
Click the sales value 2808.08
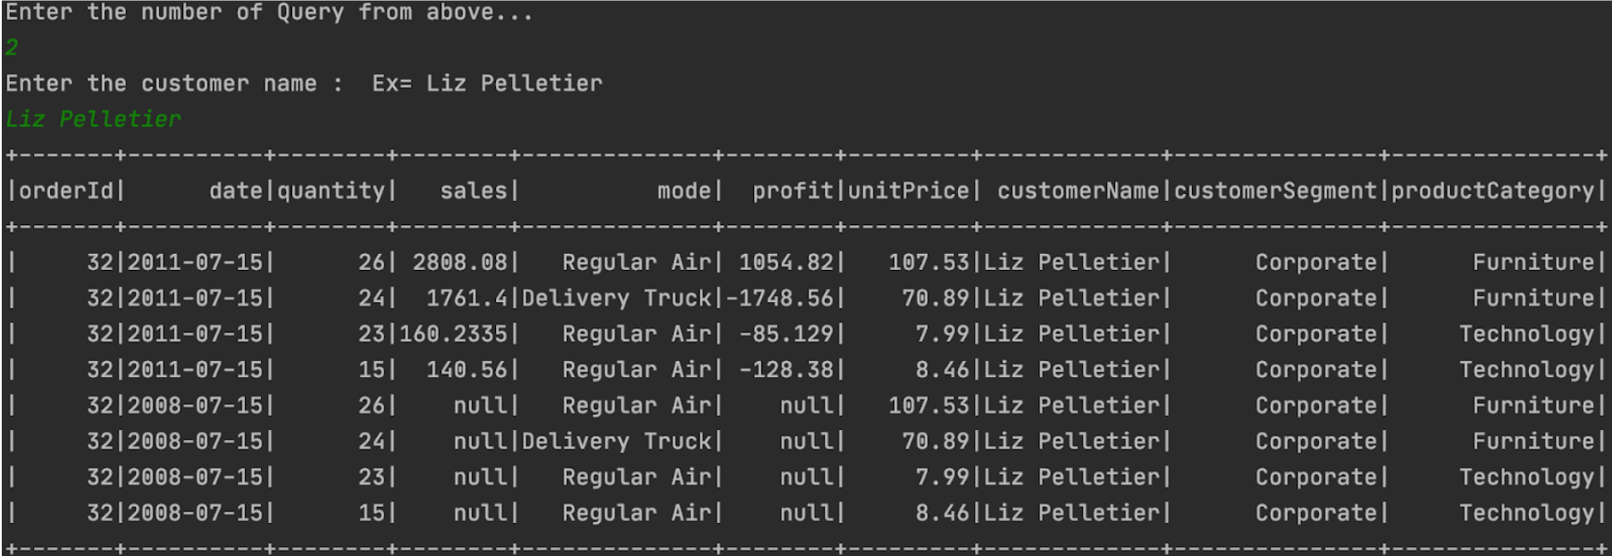tap(460, 263)
